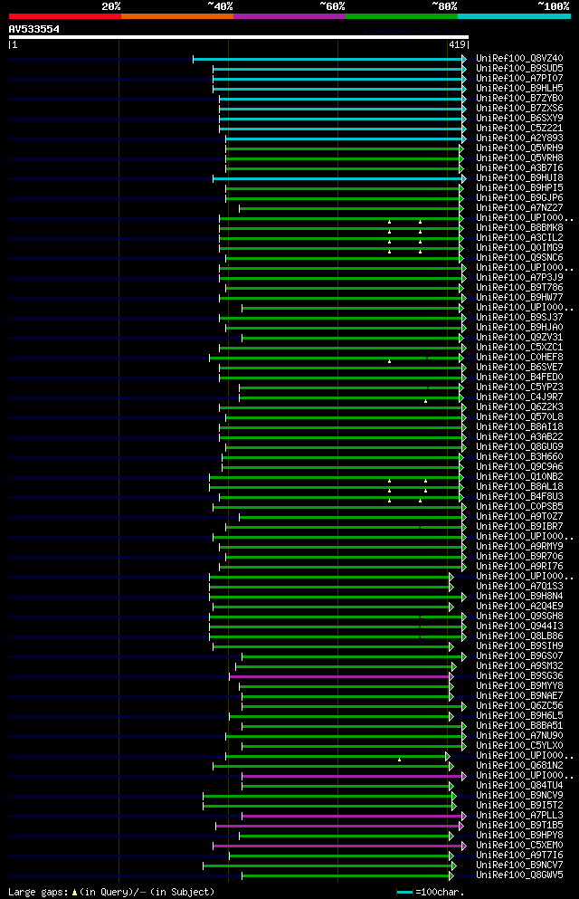Click the purple ~60% identity legend segment

[289, 16]
